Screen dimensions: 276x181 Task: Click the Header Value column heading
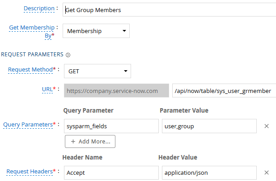click(x=178, y=157)
